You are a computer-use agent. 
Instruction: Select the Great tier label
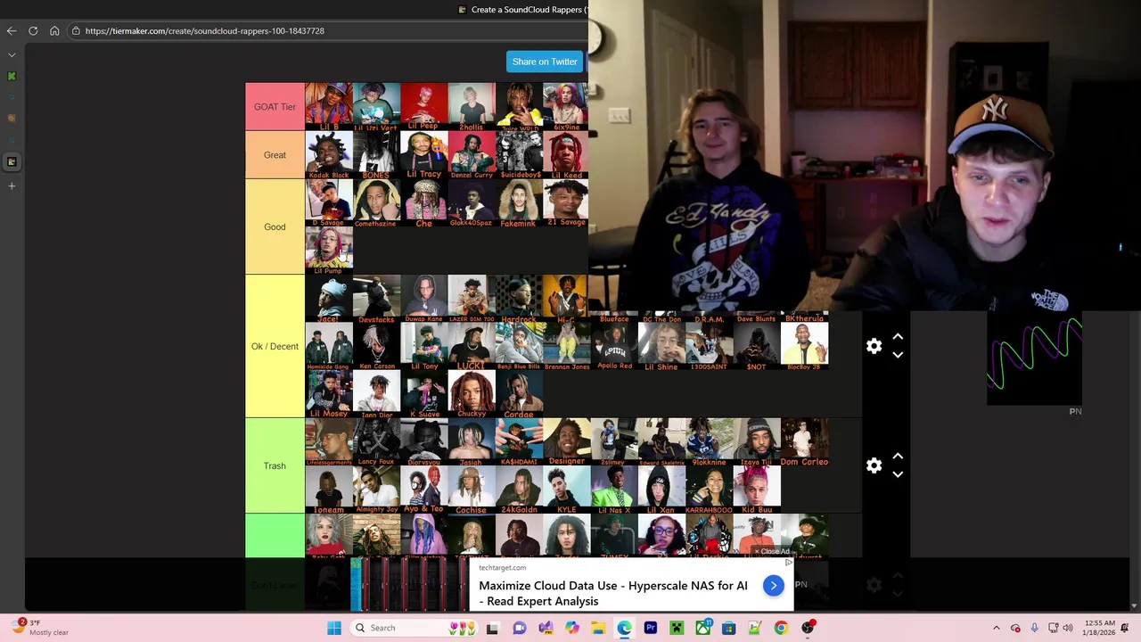[275, 155]
